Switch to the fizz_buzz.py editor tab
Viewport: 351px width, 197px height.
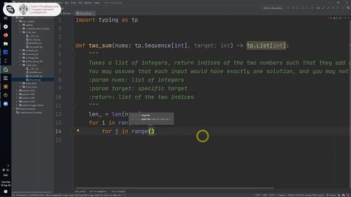[66, 13]
